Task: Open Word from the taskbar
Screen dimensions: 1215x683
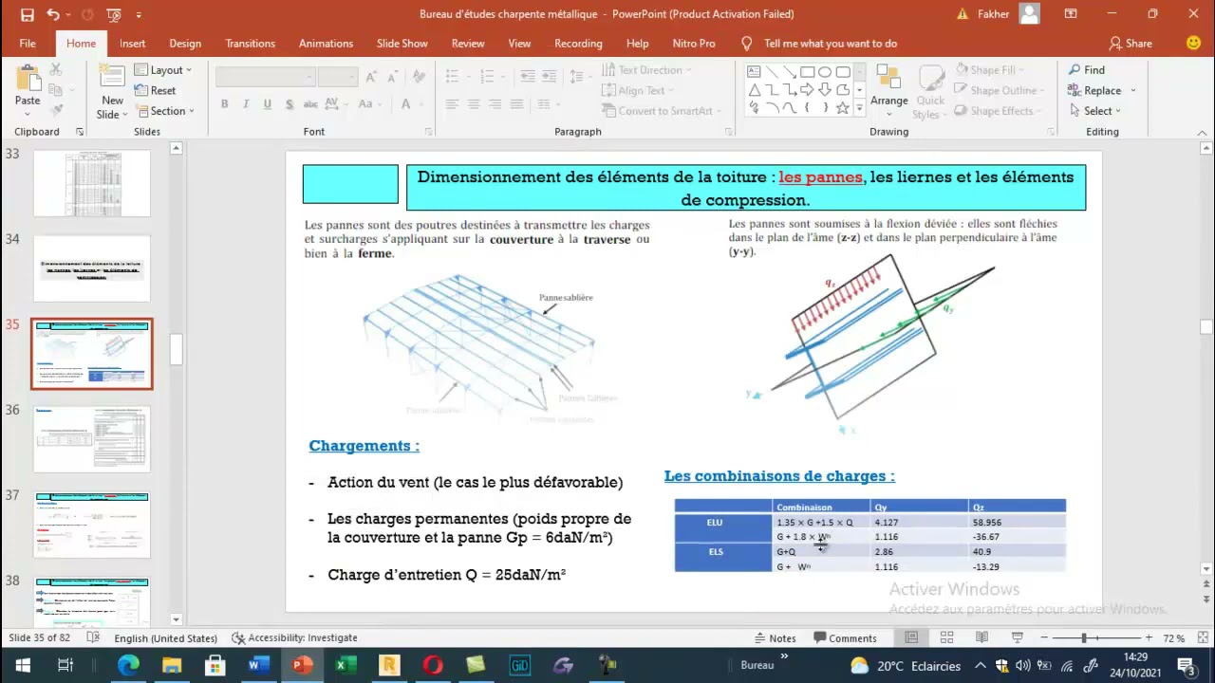Action: point(257,665)
